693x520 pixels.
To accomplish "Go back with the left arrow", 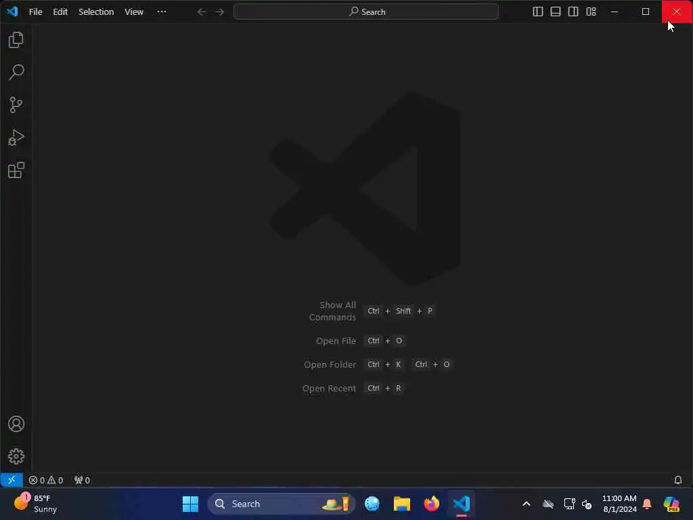I will [x=202, y=12].
